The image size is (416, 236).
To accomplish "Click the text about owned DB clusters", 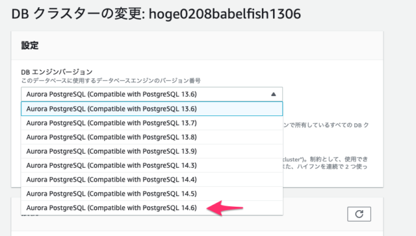I will click(x=326, y=125).
